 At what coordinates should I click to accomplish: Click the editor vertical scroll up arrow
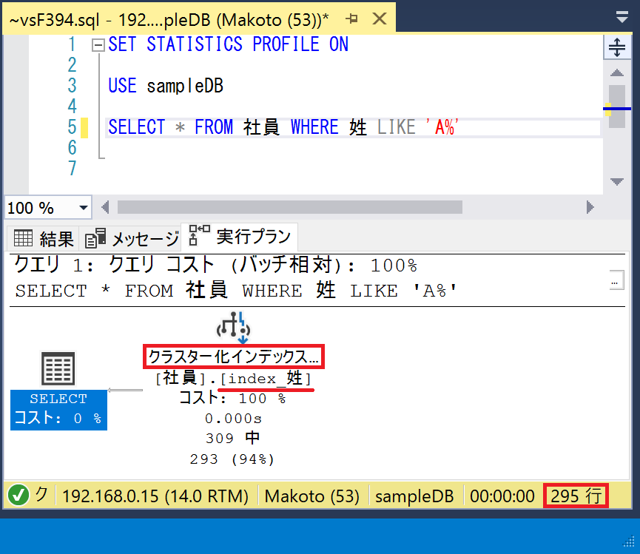click(x=617, y=73)
